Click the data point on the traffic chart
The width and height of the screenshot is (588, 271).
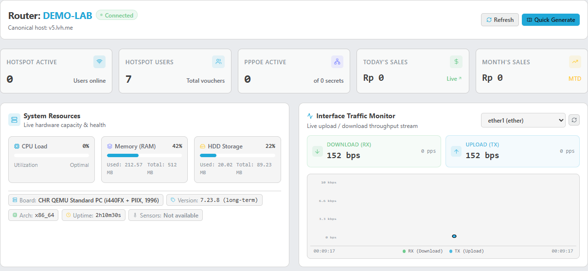coord(454,236)
